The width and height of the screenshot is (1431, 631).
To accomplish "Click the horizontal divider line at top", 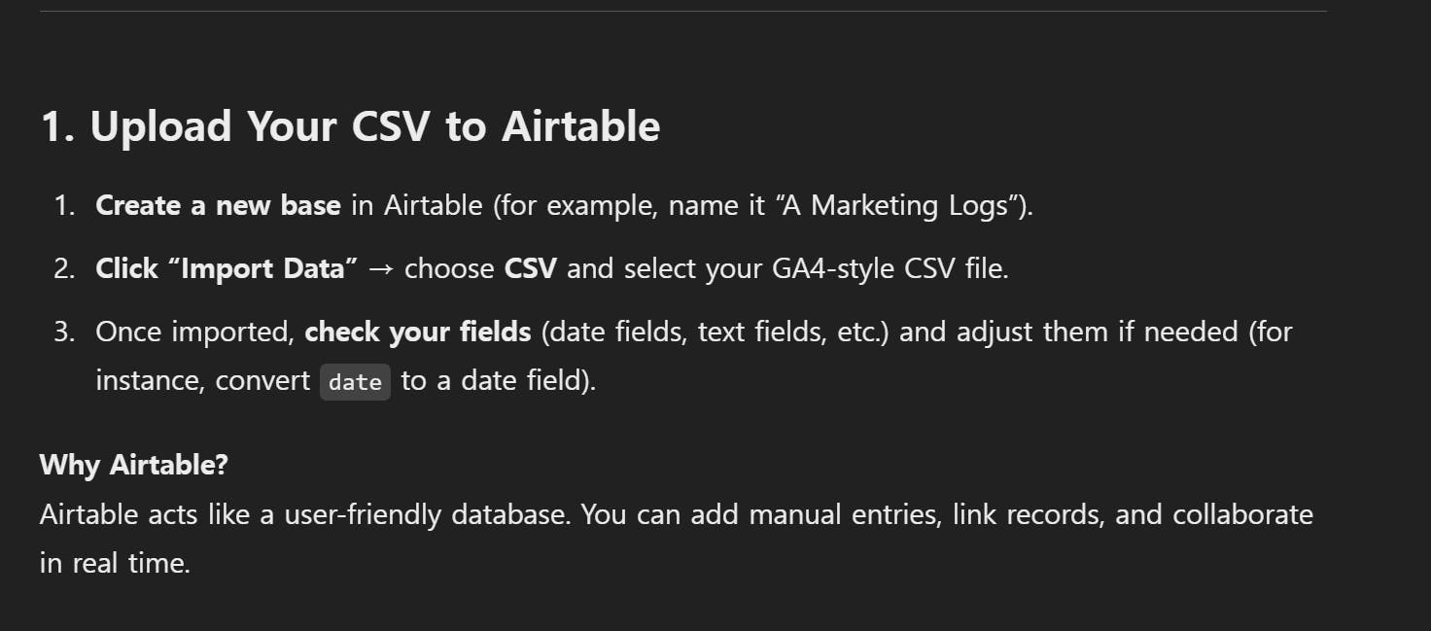I will (683, 12).
